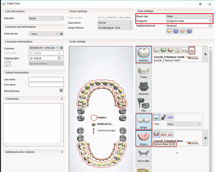Open the Importance dropdown
The height and width of the screenshot is (172, 215).
point(115,23)
